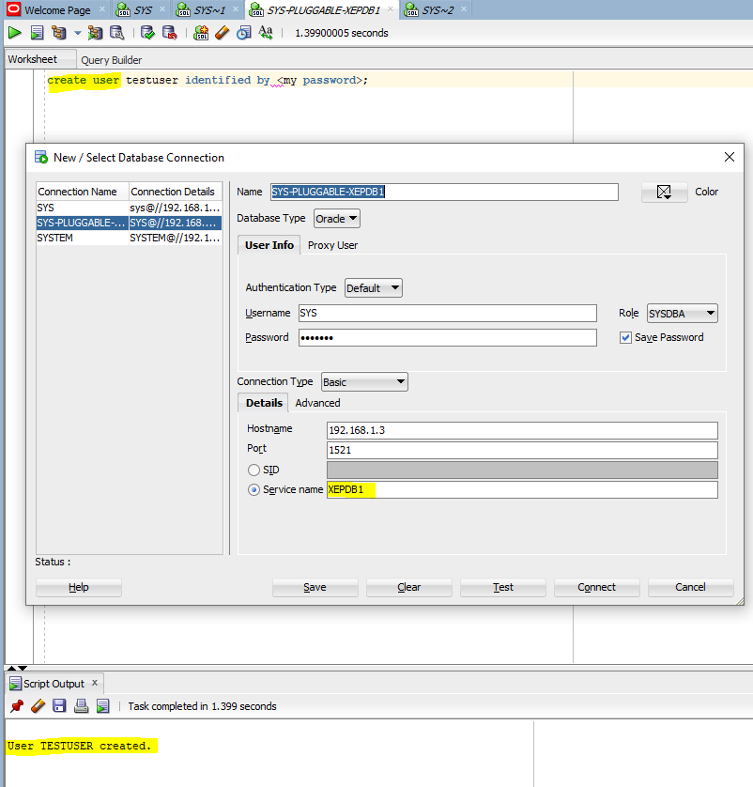Pin the Script Output panel
Screen dimensions: 753x787
[x=17, y=705]
